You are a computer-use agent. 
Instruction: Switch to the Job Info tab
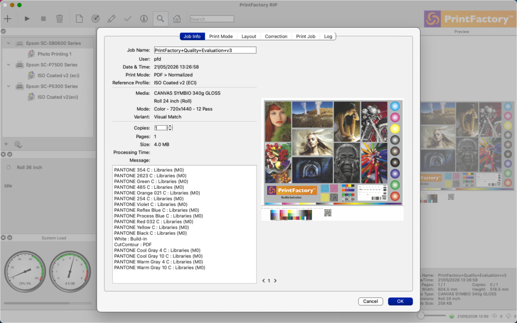coord(192,36)
